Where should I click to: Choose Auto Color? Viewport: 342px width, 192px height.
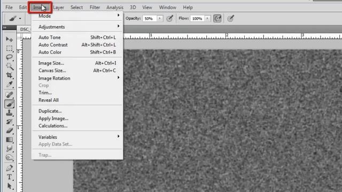[x=77, y=52]
